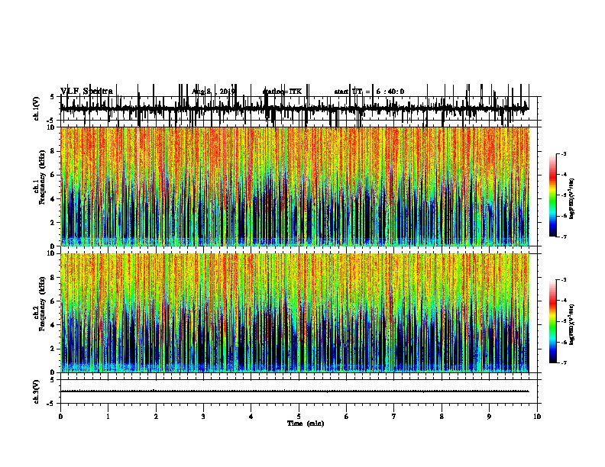Click the ch.1 spectrogram panel

(295, 186)
